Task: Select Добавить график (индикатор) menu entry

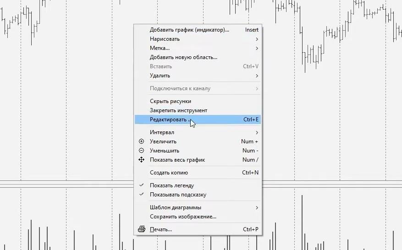Action: point(189,30)
